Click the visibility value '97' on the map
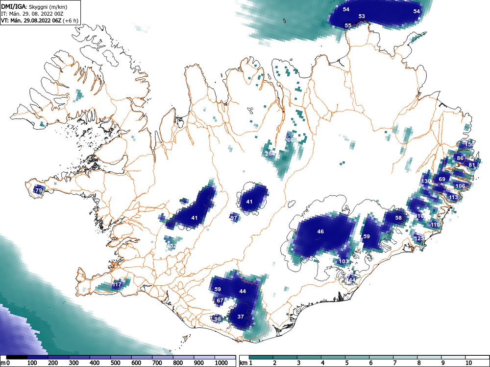Image resolution: width=490 pixels, height=367 pixels. 234,218
